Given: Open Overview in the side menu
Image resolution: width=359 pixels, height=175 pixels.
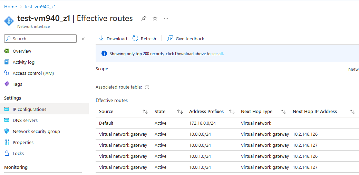Looking at the screenshot, I should pos(22,51).
